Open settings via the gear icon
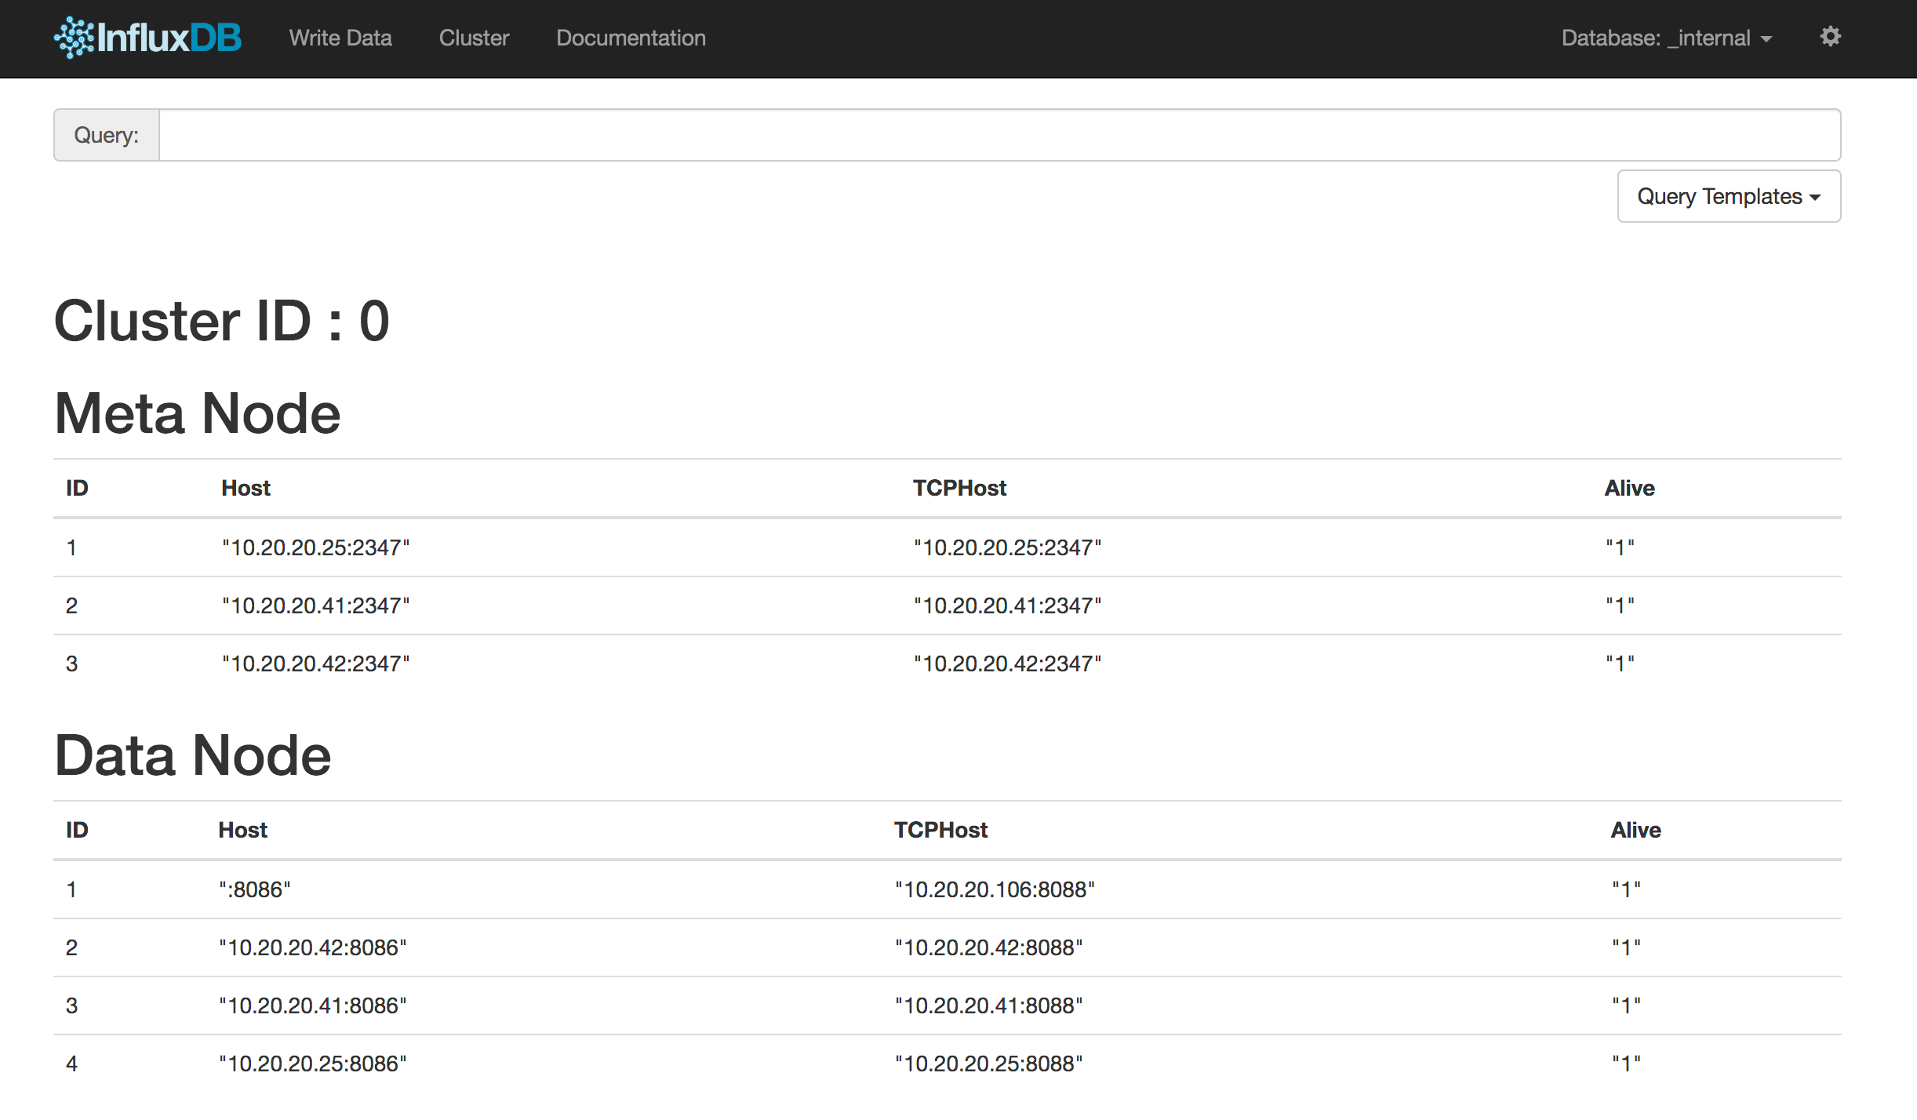 point(1831,37)
